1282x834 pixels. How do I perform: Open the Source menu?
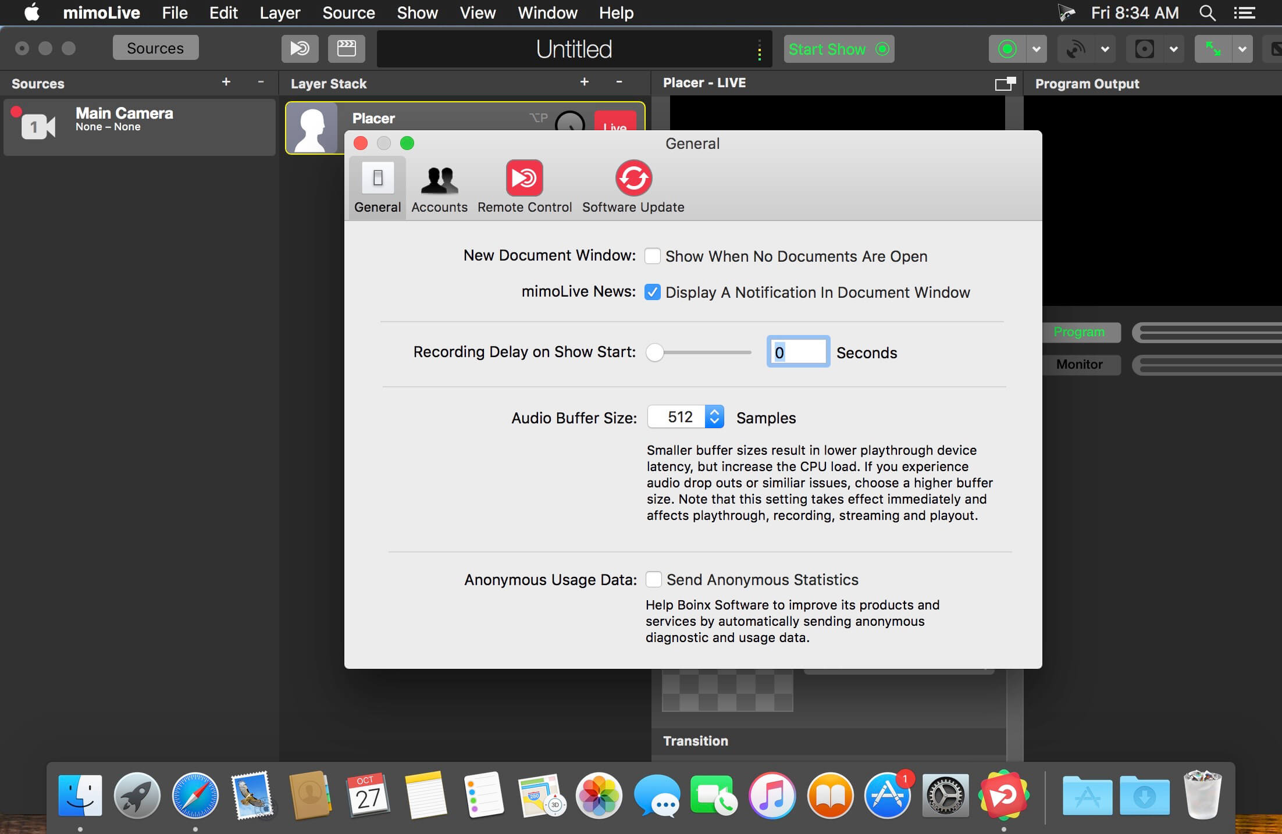(348, 13)
